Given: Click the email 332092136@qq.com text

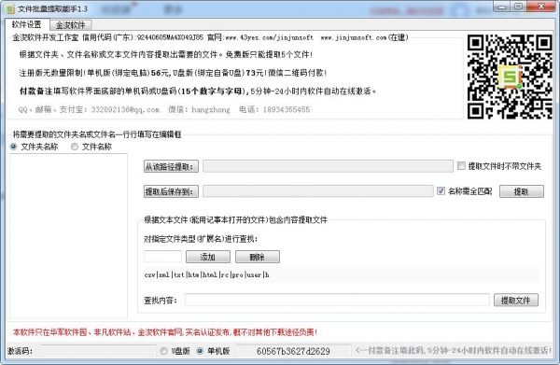Looking at the screenshot, I should pos(125,109).
